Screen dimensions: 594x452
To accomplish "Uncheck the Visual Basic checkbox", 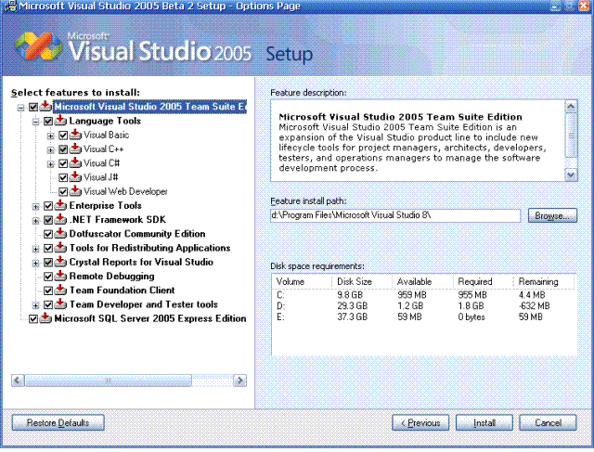I will [63, 136].
